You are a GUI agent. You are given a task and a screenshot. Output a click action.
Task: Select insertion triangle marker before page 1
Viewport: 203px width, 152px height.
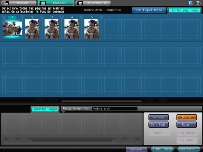pos(4,17)
